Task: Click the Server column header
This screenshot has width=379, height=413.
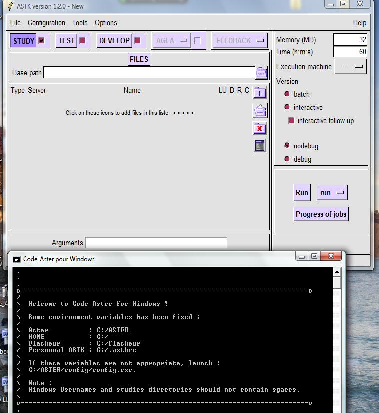Action: (37, 90)
